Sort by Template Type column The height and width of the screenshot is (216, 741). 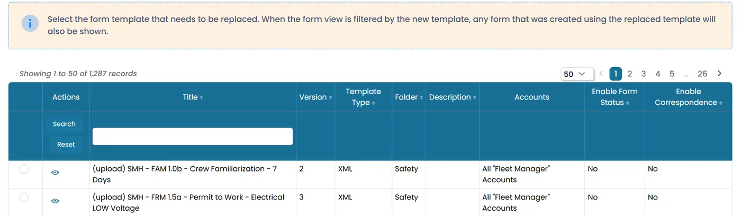tap(364, 97)
